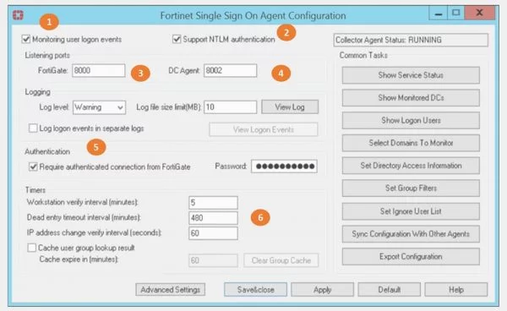The height and width of the screenshot is (311, 507).
Task: Click the Fortinet logo icon in title bar
Action: pyautogui.click(x=18, y=15)
